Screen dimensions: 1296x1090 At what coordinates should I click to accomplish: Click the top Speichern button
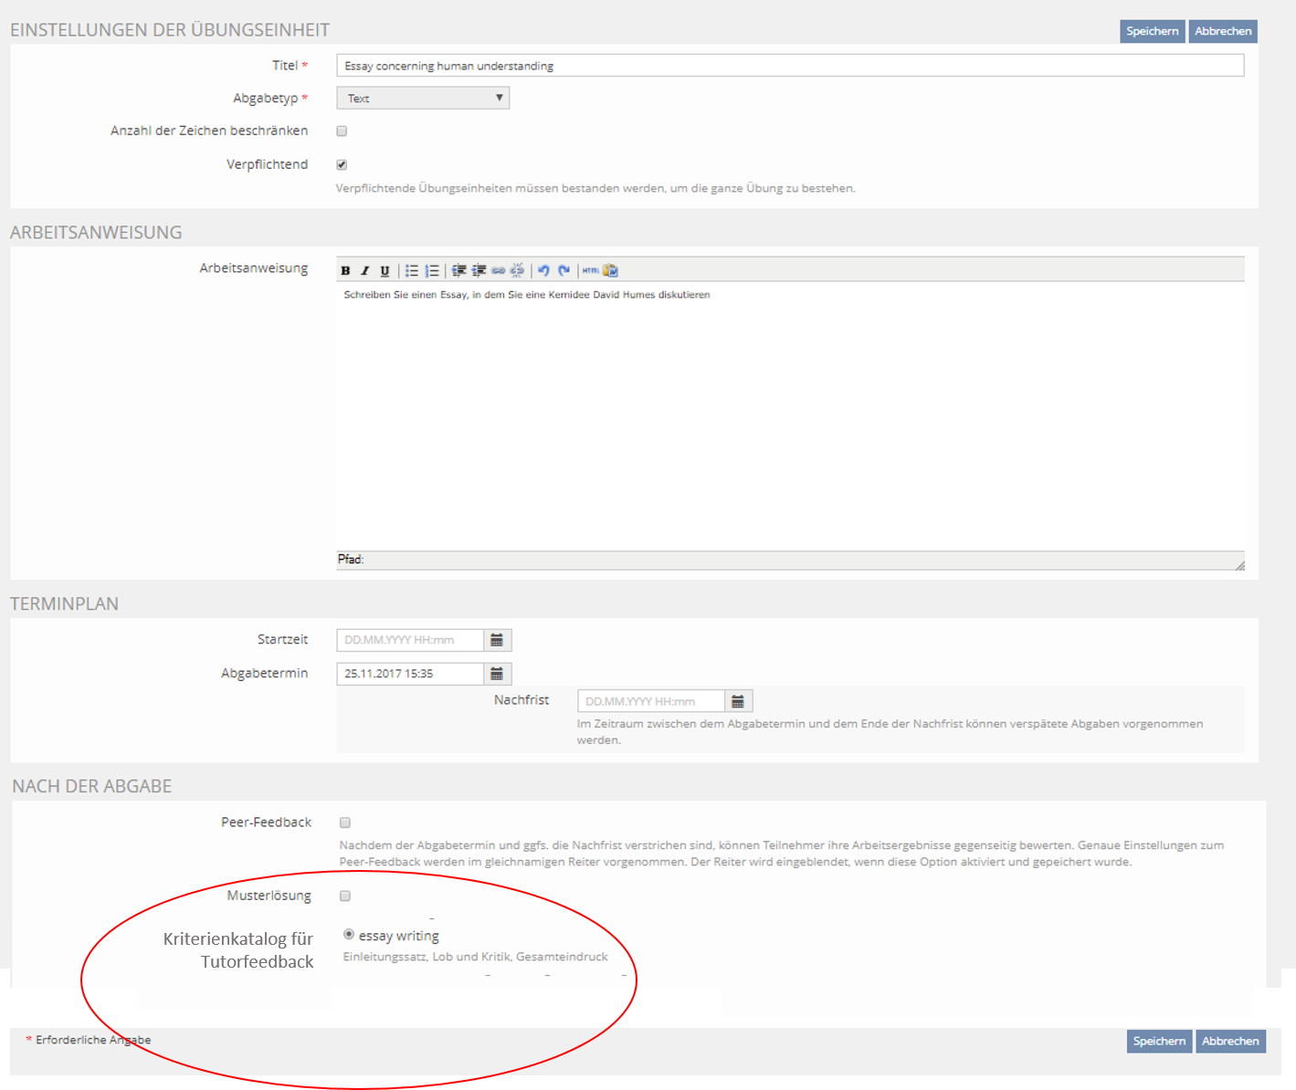point(1152,31)
